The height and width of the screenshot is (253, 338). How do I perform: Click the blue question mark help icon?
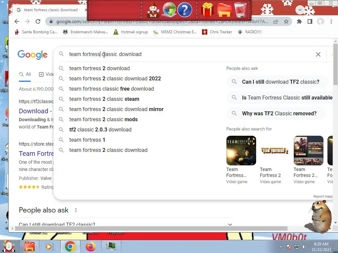[x=185, y=10]
